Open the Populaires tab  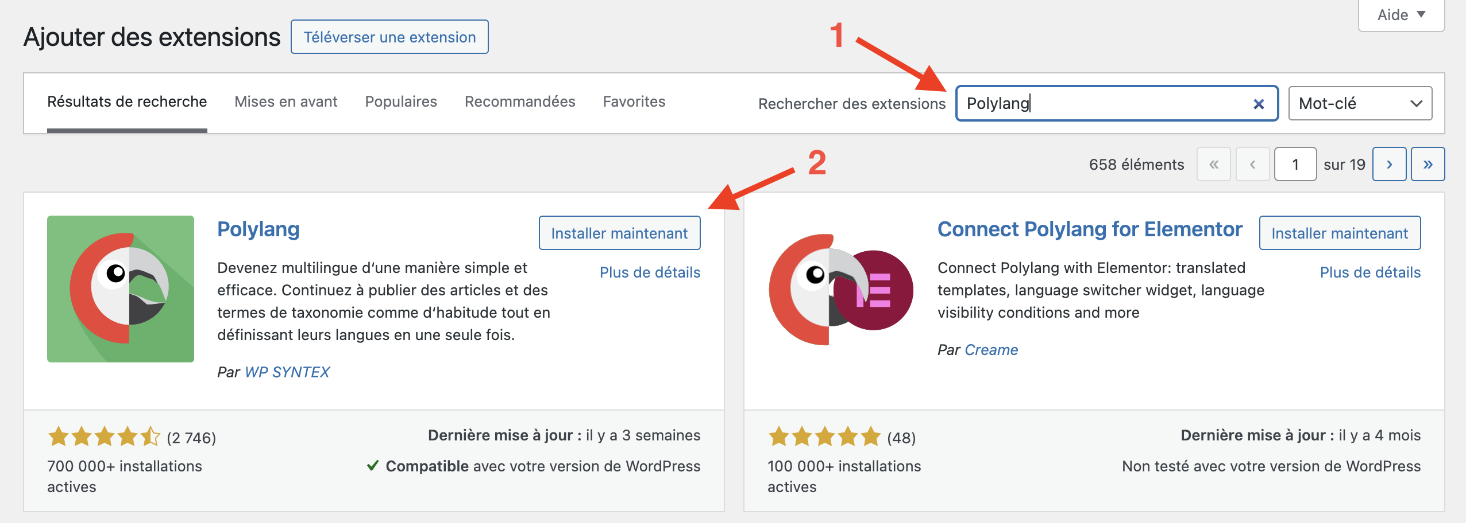point(401,102)
